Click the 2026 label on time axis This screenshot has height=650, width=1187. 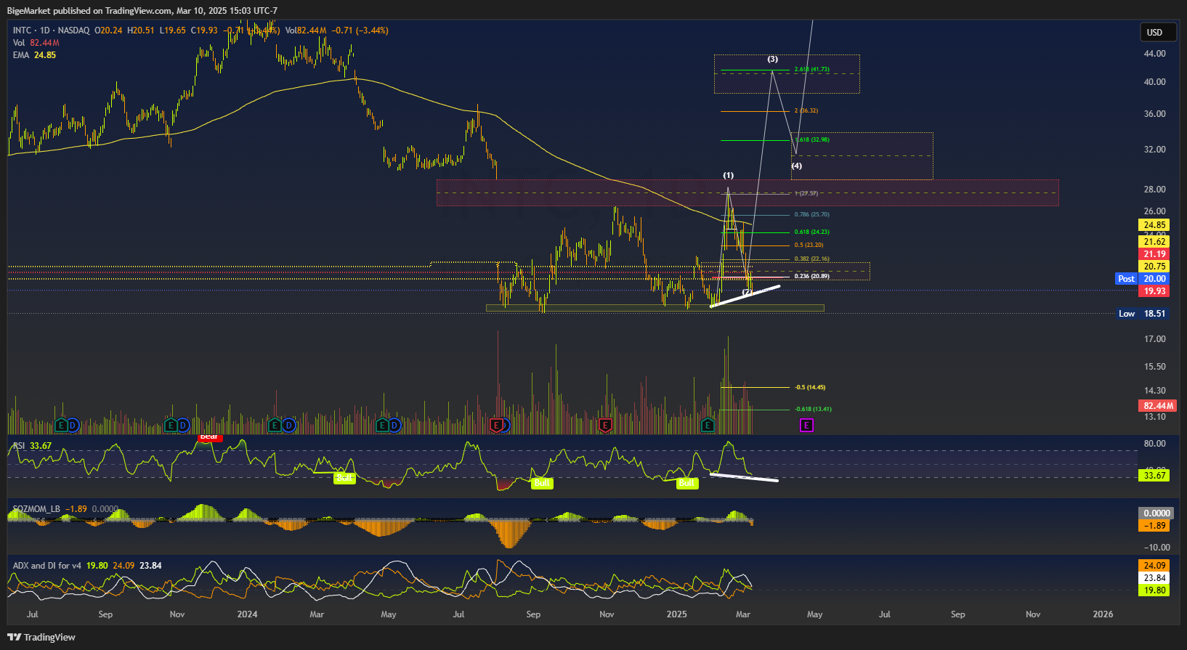tap(1103, 614)
